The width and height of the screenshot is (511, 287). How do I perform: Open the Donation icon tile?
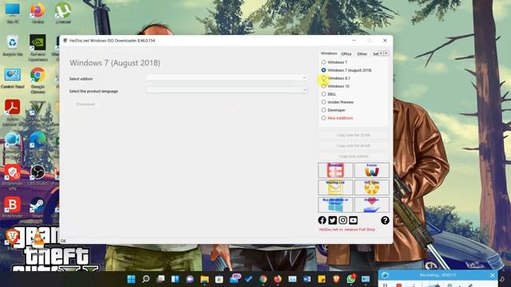[x=372, y=205]
